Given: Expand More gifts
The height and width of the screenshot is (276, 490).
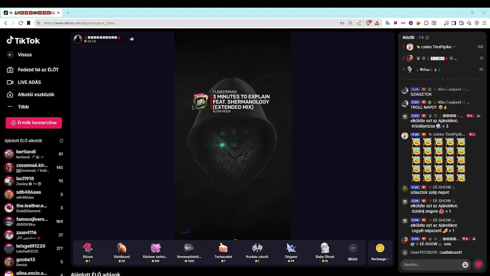Looking at the screenshot, I should [x=353, y=252].
